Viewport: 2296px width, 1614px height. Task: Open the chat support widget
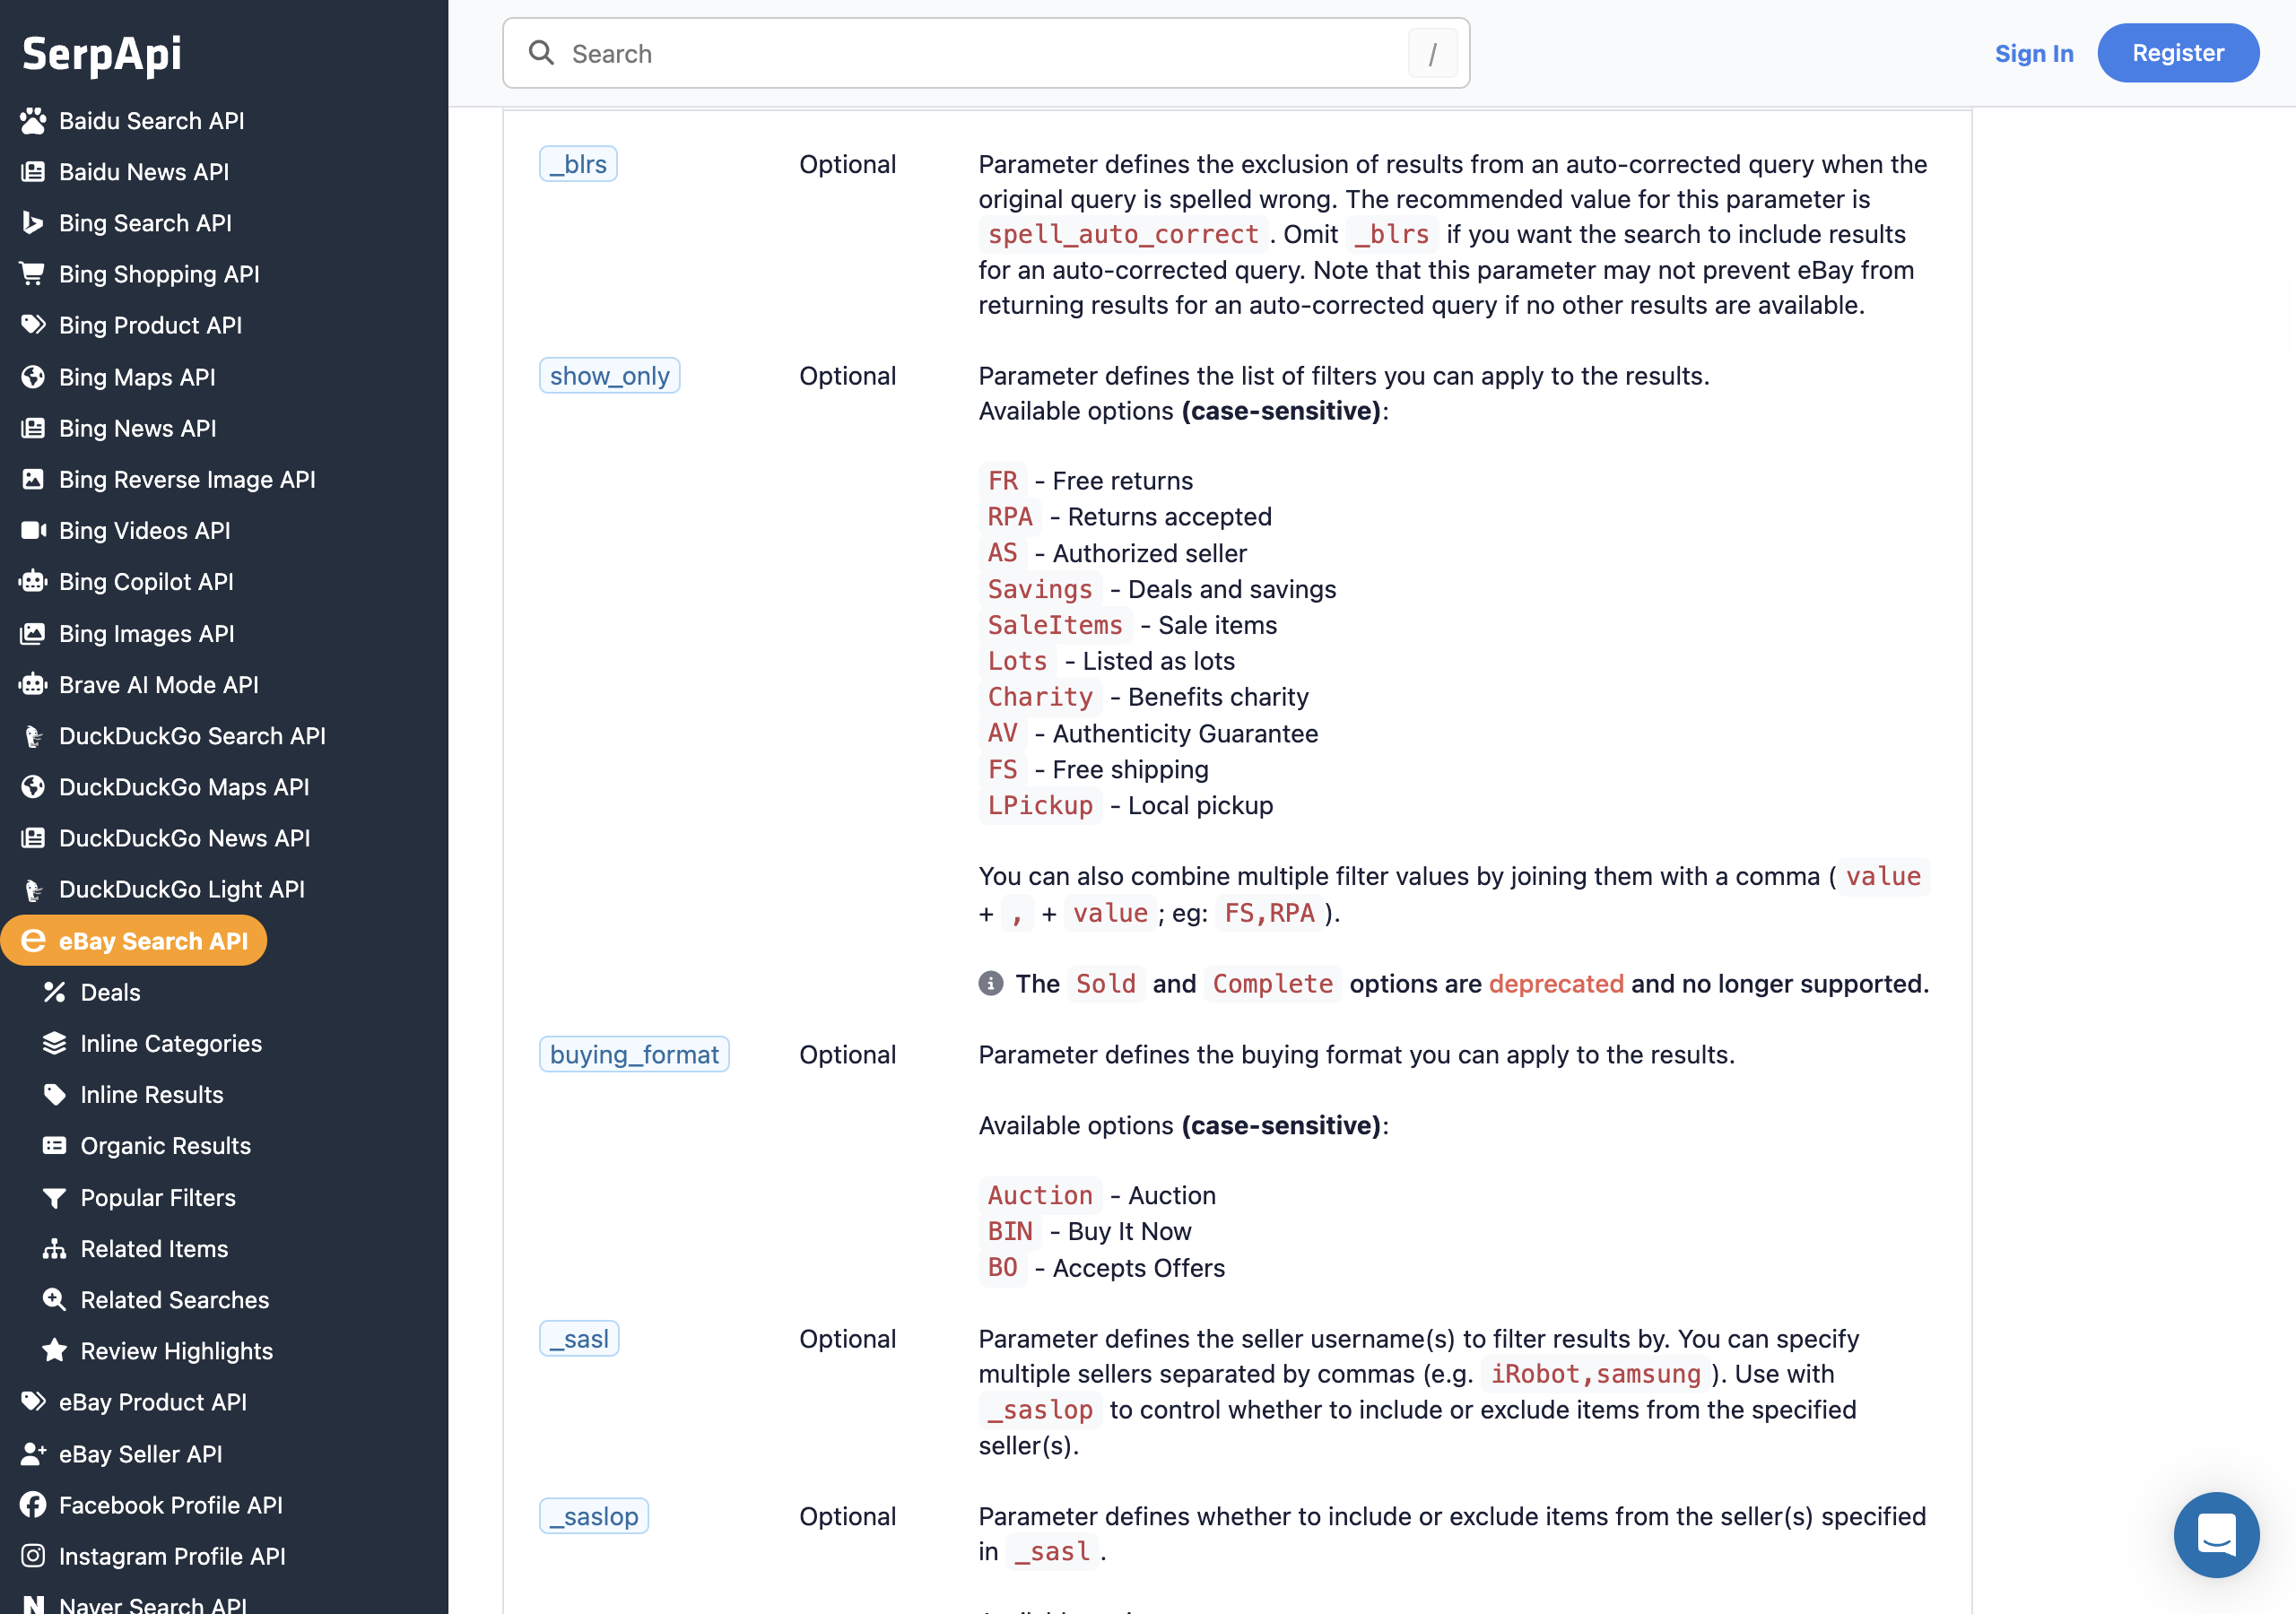[2216, 1534]
